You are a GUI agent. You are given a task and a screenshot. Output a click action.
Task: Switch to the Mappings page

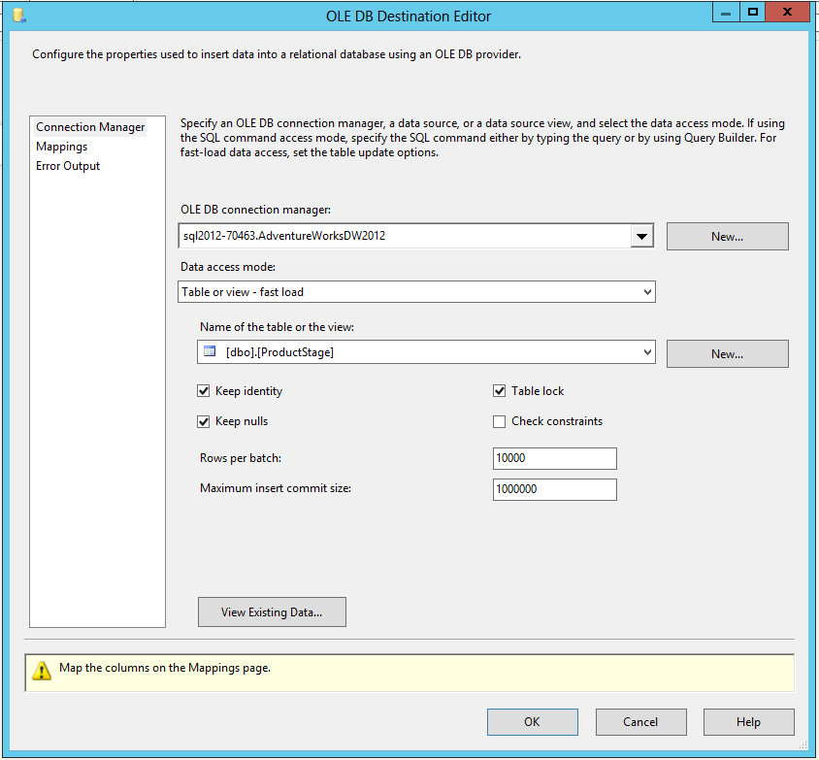point(62,147)
